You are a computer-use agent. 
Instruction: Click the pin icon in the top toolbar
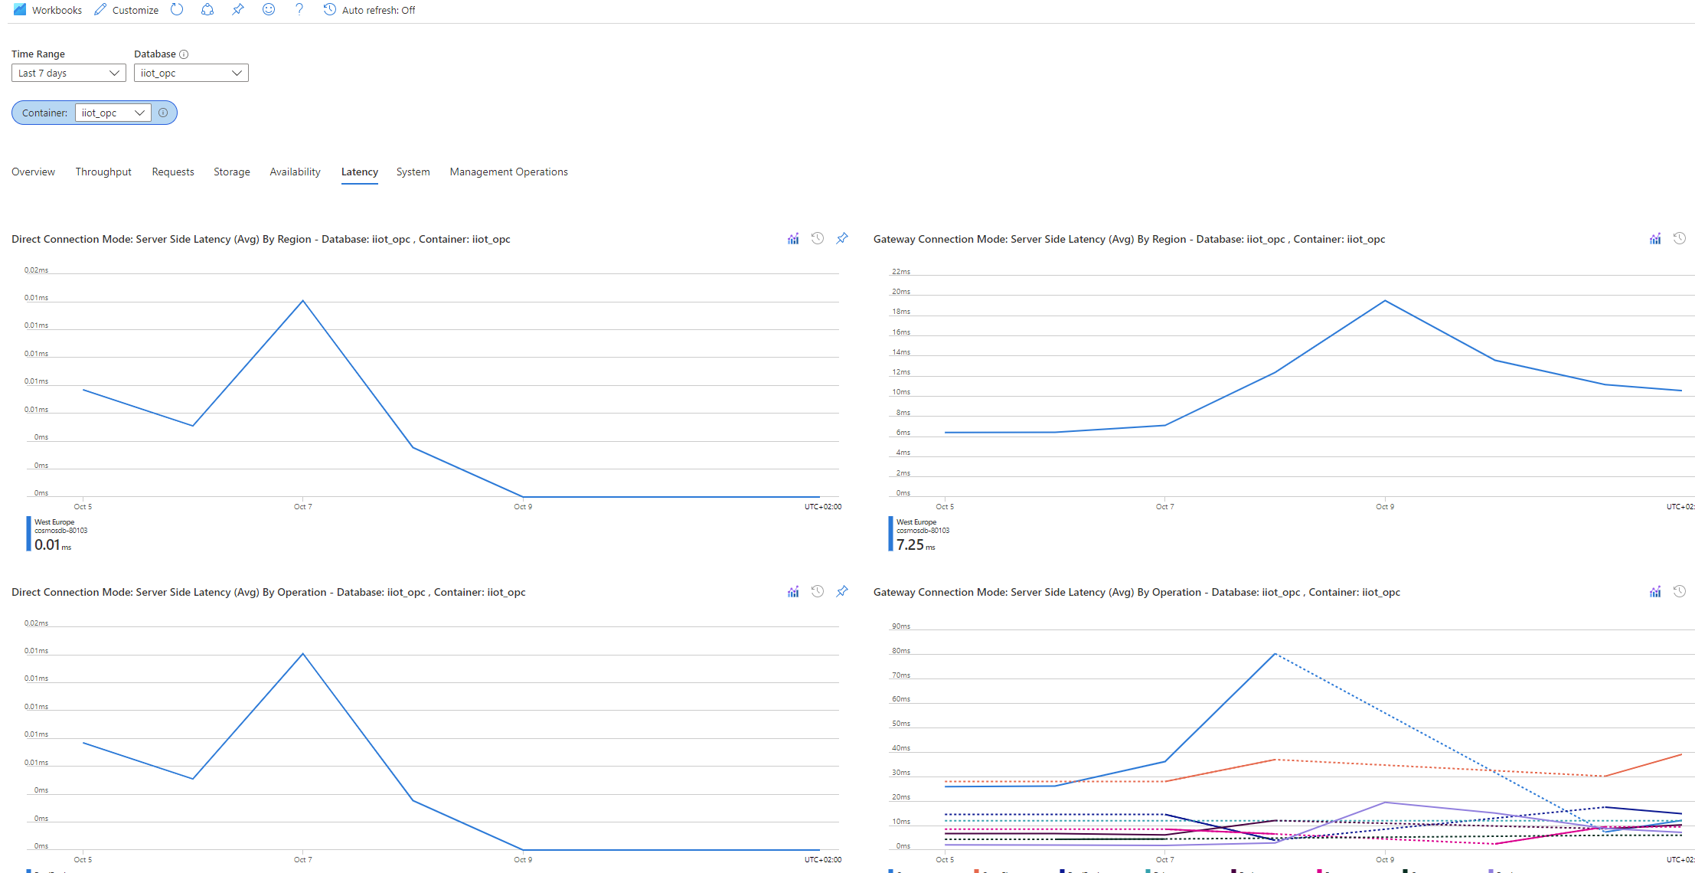click(238, 10)
